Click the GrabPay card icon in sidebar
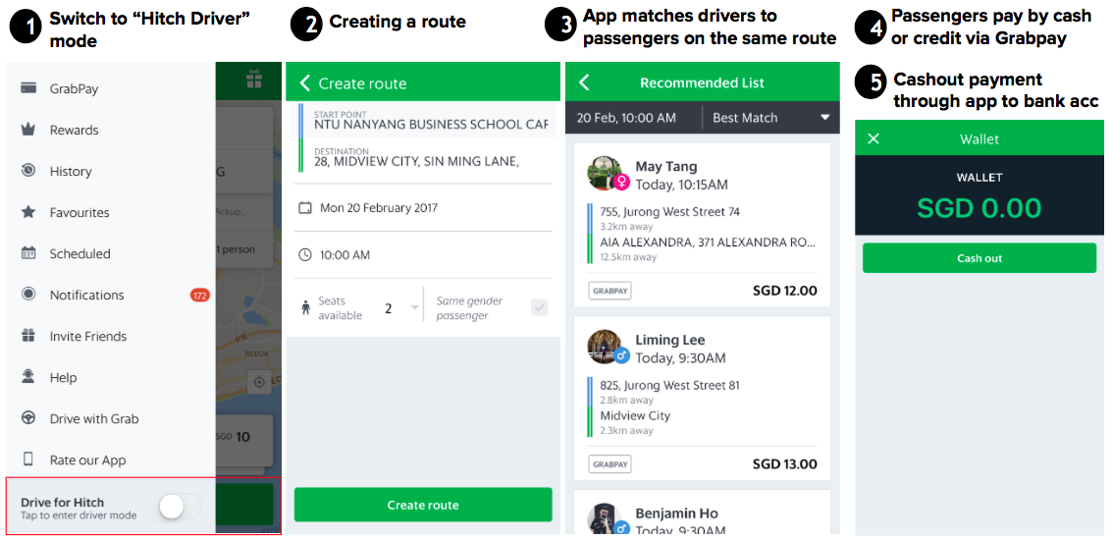Screen dimensions: 1112x541 pos(28,88)
